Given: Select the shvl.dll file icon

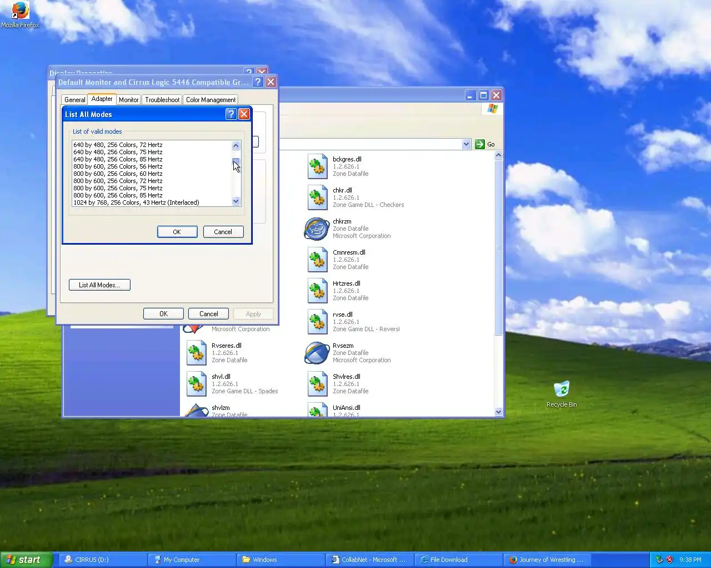Looking at the screenshot, I should 196,384.
